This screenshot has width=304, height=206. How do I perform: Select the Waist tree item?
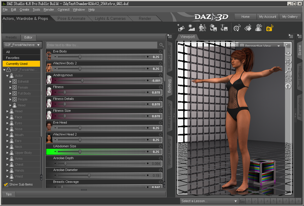[x=19, y=176]
